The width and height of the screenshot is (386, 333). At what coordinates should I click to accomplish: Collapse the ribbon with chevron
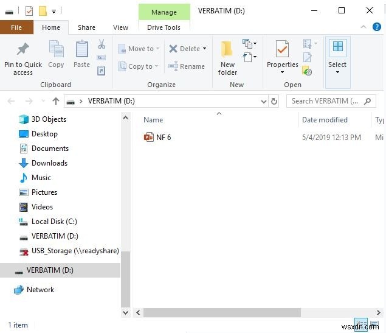coord(364,27)
